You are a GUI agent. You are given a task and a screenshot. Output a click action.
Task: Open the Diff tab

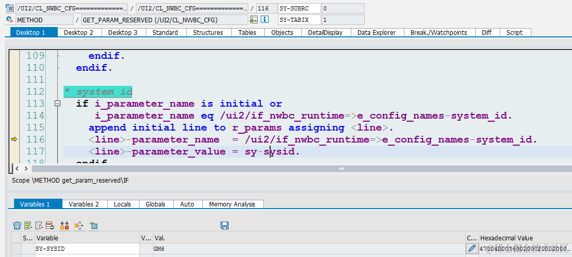[487, 32]
